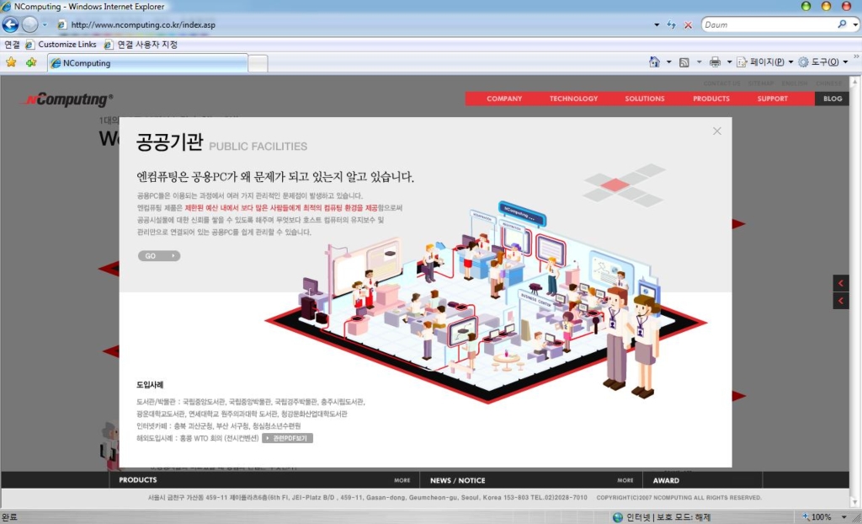Open the PRODUCTS navigation menu
862x524 pixels.
[x=710, y=99]
